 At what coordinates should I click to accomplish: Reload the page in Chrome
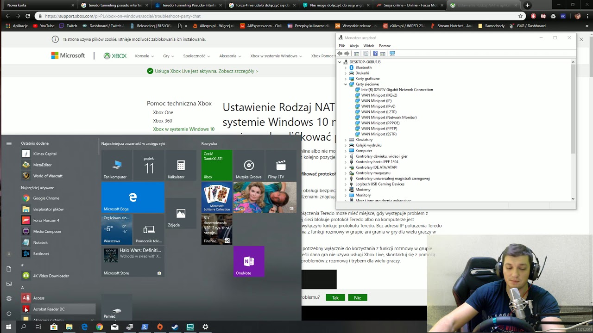28,16
